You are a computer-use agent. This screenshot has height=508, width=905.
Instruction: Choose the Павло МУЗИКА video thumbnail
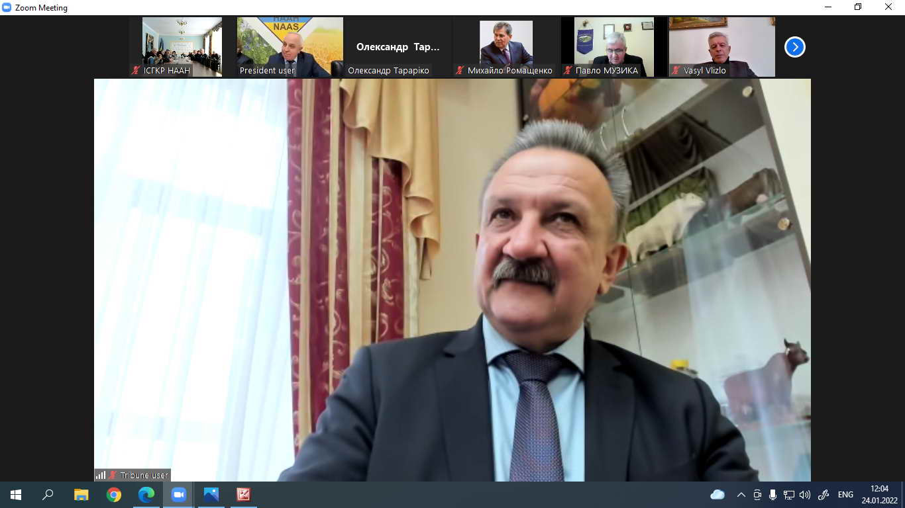[613, 46]
